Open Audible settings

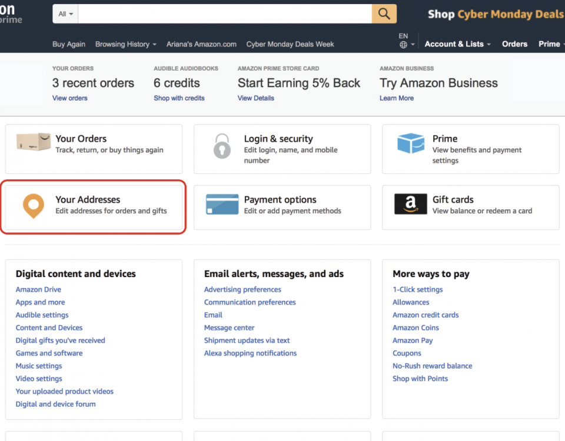[x=42, y=315]
